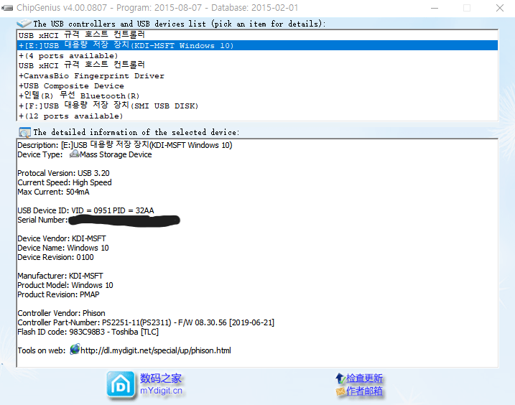Select the (12 ports available) row
This screenshot has width=515, height=405.
coord(257,116)
